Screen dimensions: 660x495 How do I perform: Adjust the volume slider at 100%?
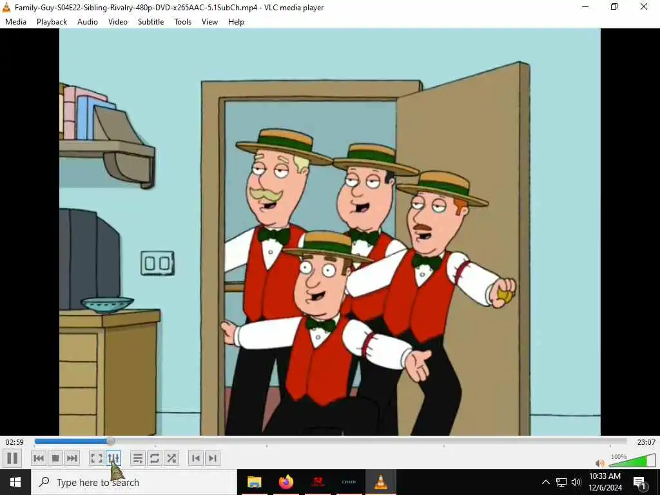tap(632, 461)
